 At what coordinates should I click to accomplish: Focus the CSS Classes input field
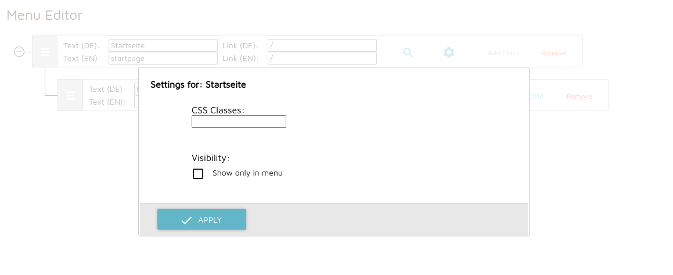point(239,122)
